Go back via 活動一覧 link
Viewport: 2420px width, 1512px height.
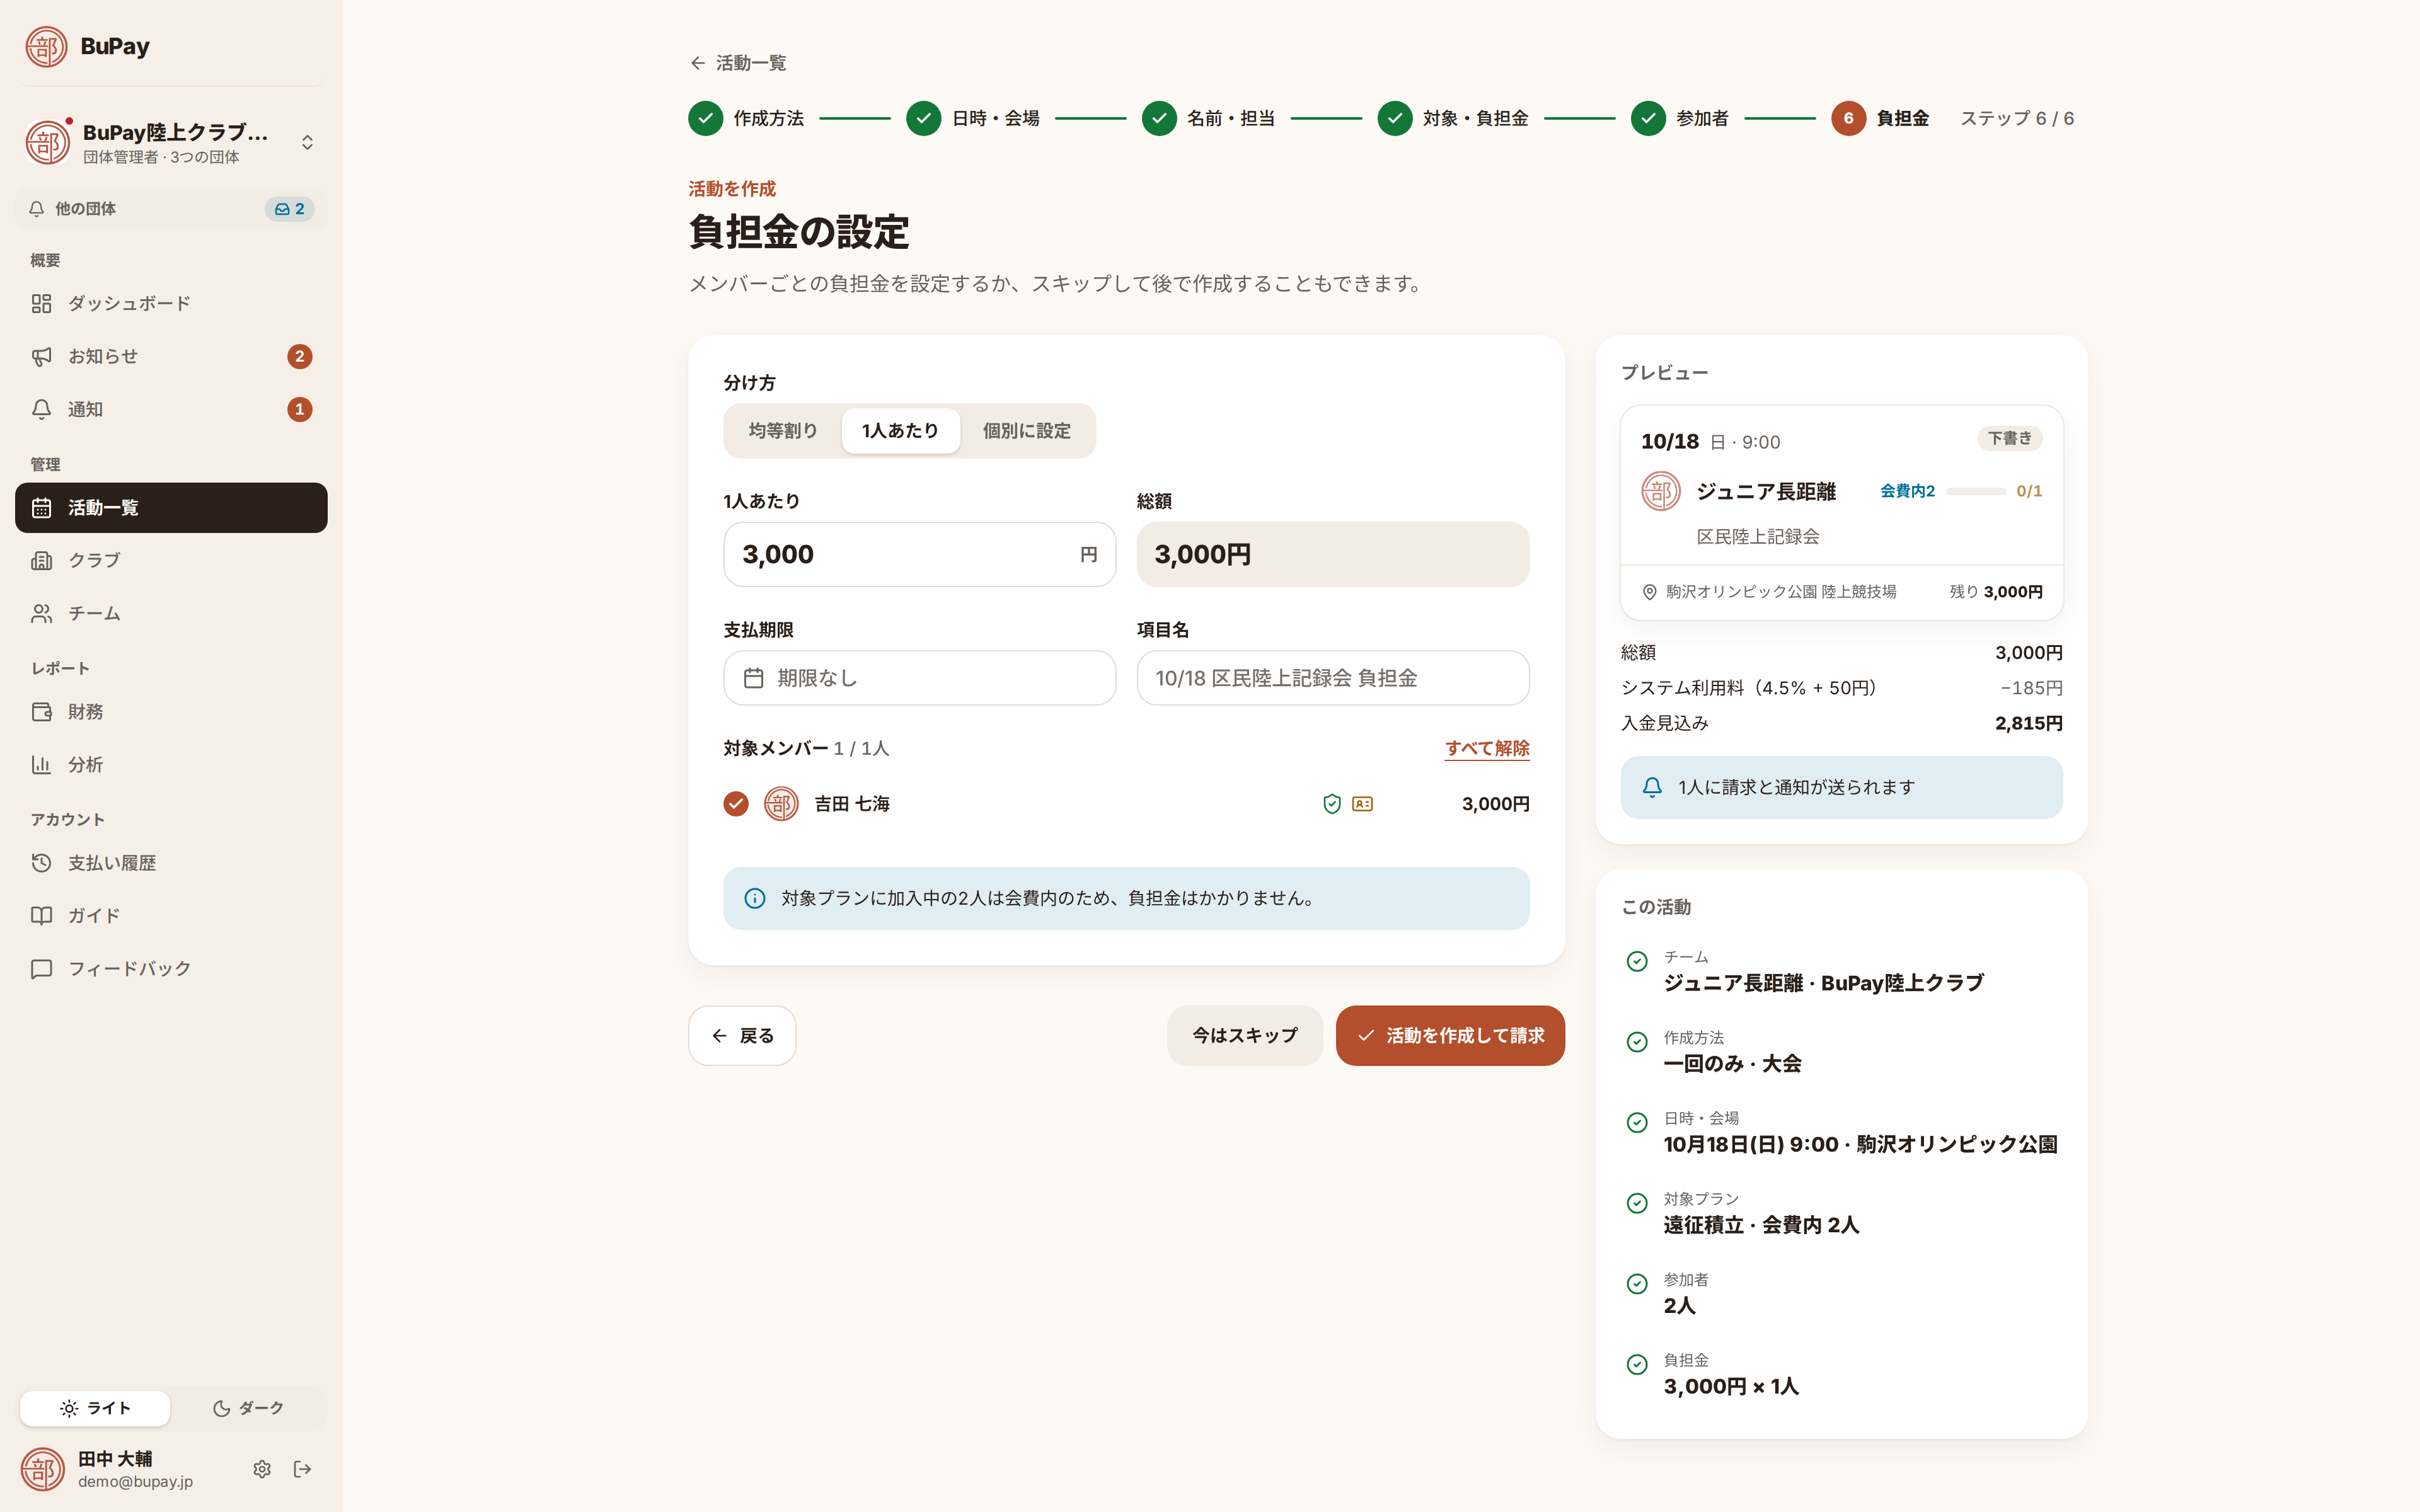tap(738, 63)
